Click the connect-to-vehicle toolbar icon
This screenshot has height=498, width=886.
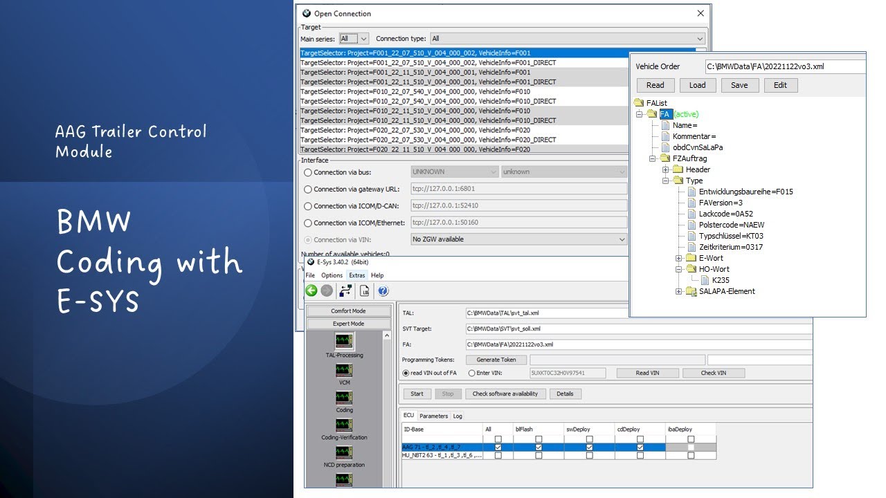[x=345, y=291]
